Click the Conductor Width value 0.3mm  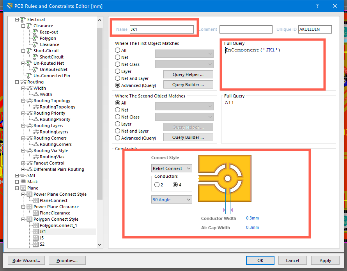pos(252,218)
